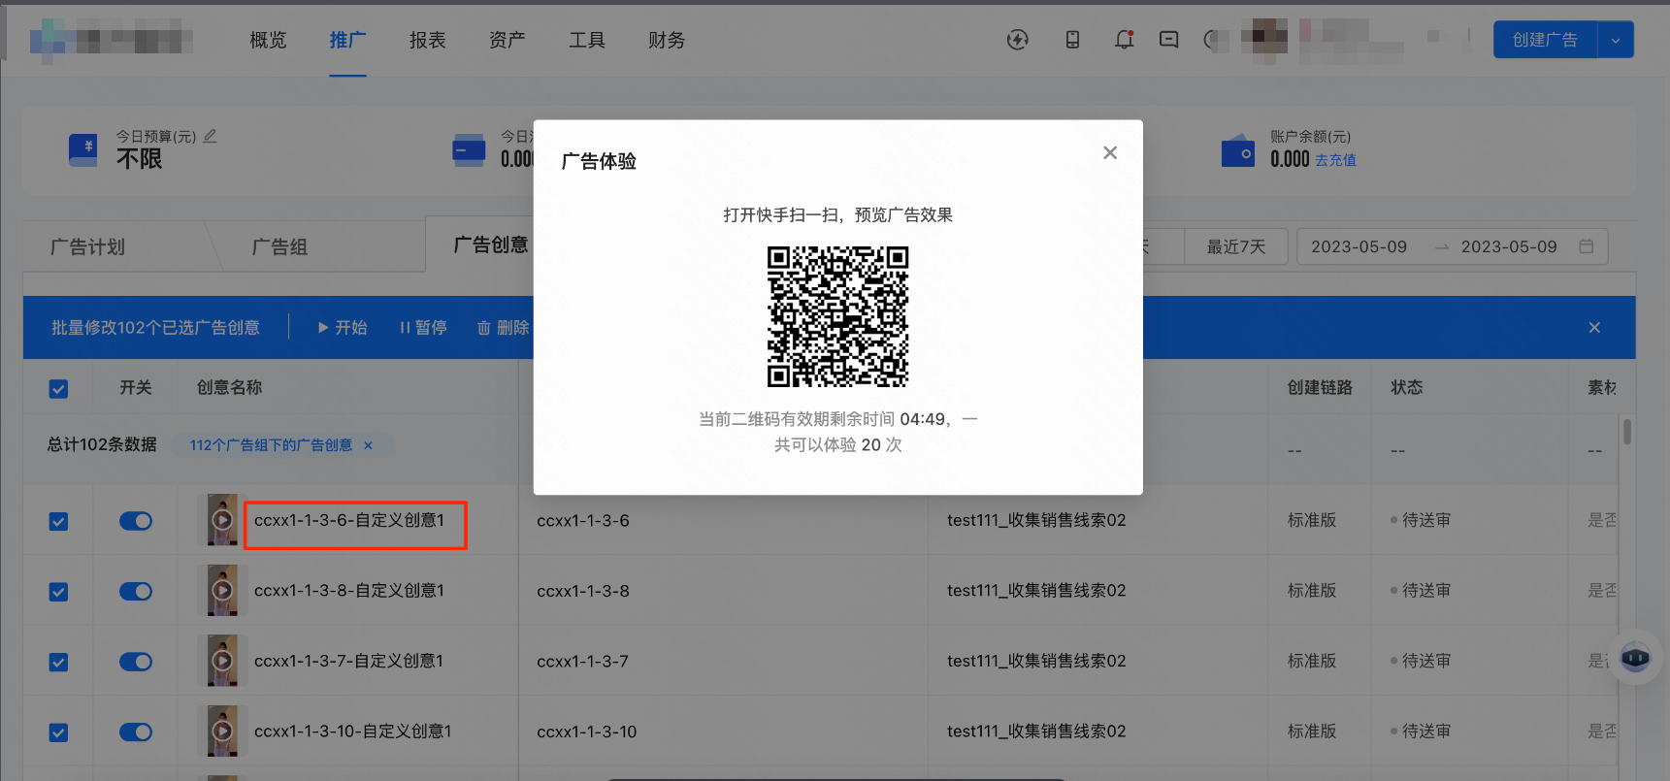Click creative name ccxx1-1-3-6-自定义创意1
This screenshot has width=1670, height=781.
(x=349, y=520)
